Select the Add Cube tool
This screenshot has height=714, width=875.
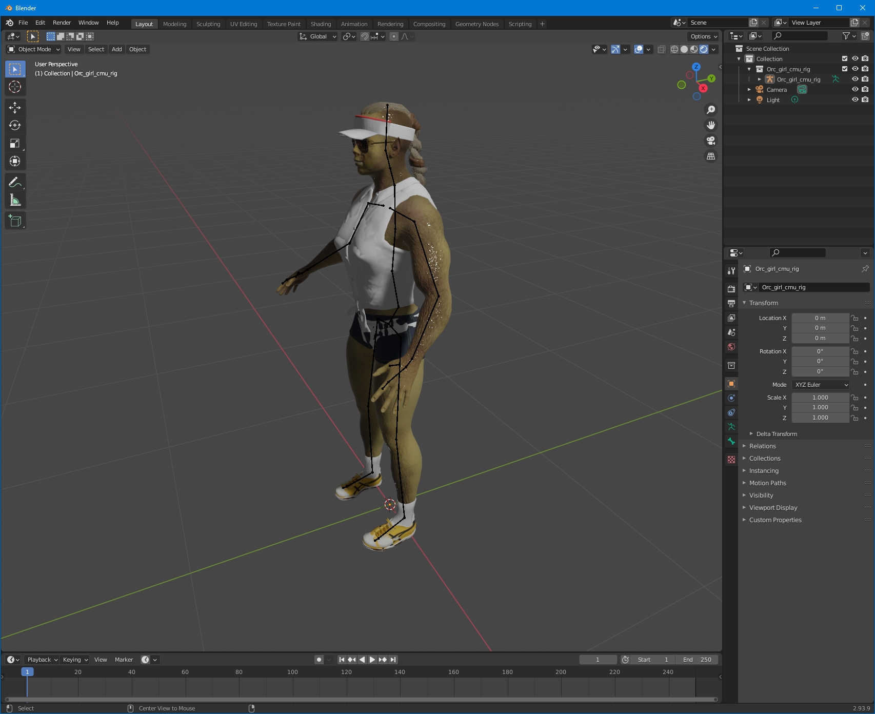tap(15, 221)
